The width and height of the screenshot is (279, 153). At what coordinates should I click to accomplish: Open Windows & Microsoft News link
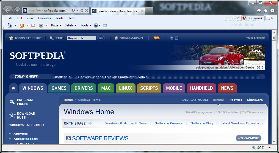[126, 123]
